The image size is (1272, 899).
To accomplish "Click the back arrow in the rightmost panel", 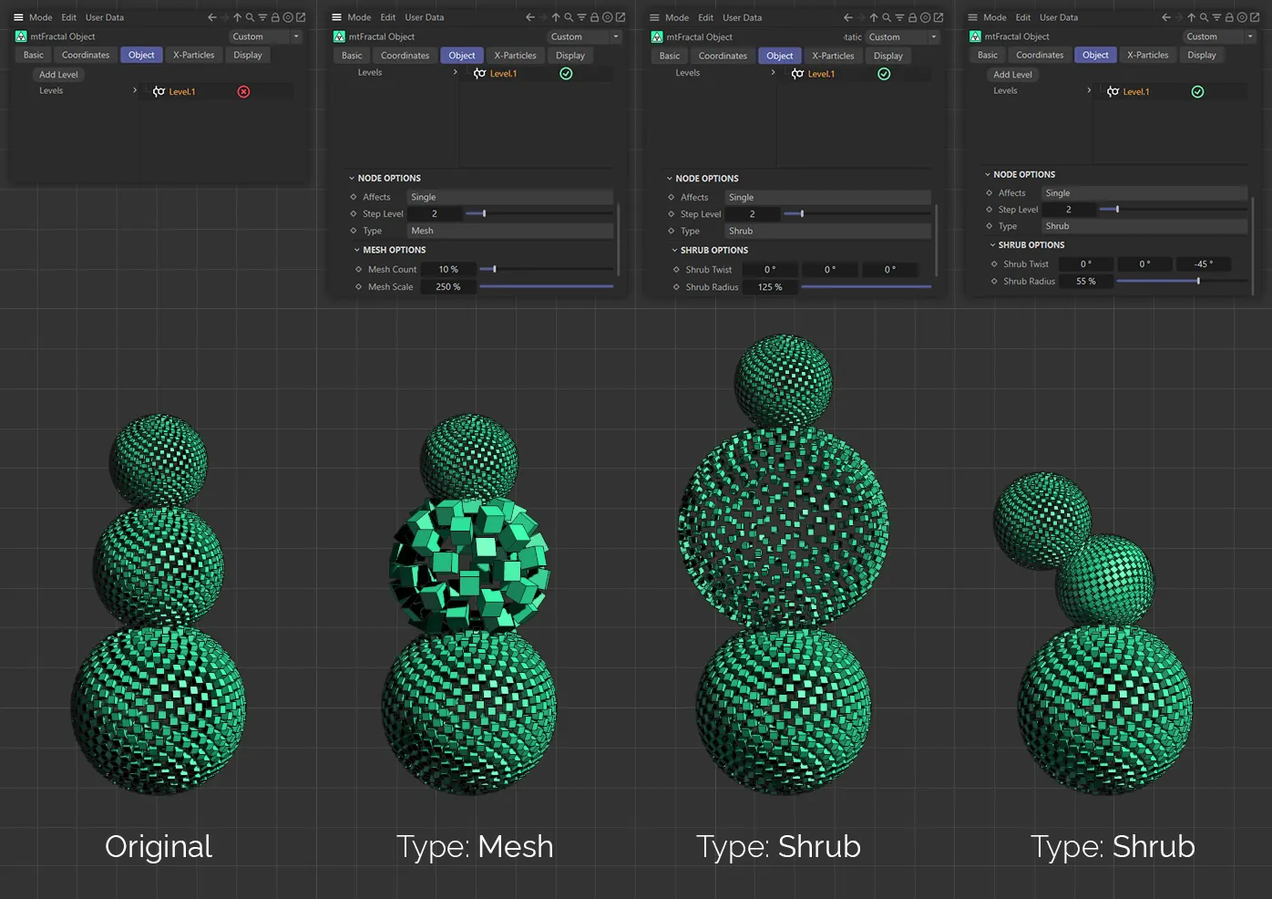I will [x=1165, y=17].
